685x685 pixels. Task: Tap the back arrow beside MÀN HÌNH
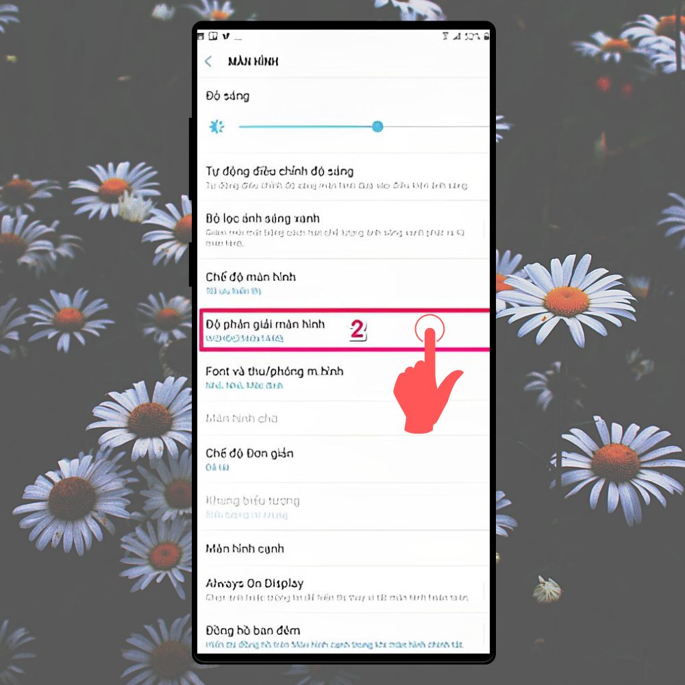[208, 61]
